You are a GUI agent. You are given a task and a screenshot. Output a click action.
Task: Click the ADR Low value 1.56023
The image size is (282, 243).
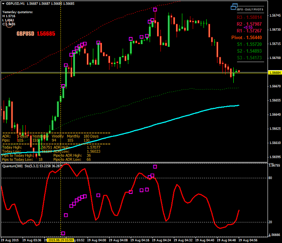click(x=93, y=151)
